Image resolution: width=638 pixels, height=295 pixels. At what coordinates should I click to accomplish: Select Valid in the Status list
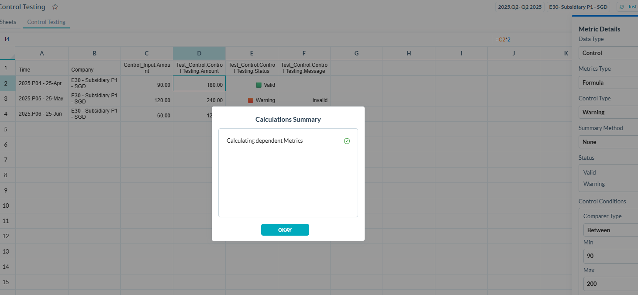[x=589, y=172]
